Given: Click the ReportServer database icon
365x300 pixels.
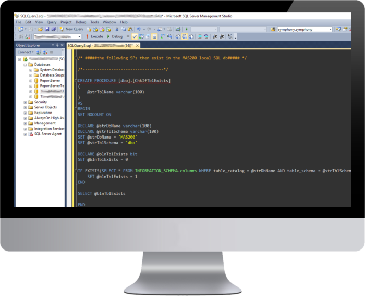Looking at the screenshot, I should [x=36, y=81].
